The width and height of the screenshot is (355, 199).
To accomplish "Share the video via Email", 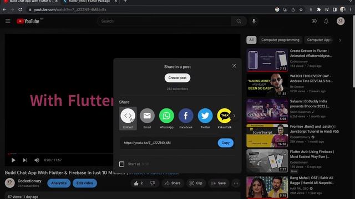I will [x=147, y=118].
